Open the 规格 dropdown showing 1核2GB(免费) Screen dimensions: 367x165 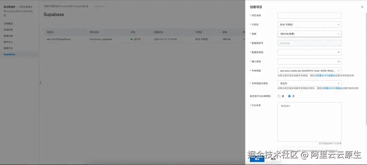[x=310, y=34]
